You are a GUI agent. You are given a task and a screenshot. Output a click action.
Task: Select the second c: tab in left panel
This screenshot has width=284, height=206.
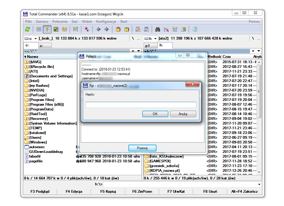pyautogui.click(x=45, y=46)
